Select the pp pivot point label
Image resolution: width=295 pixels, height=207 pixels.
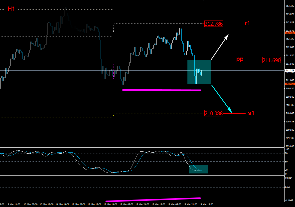click(x=240, y=59)
